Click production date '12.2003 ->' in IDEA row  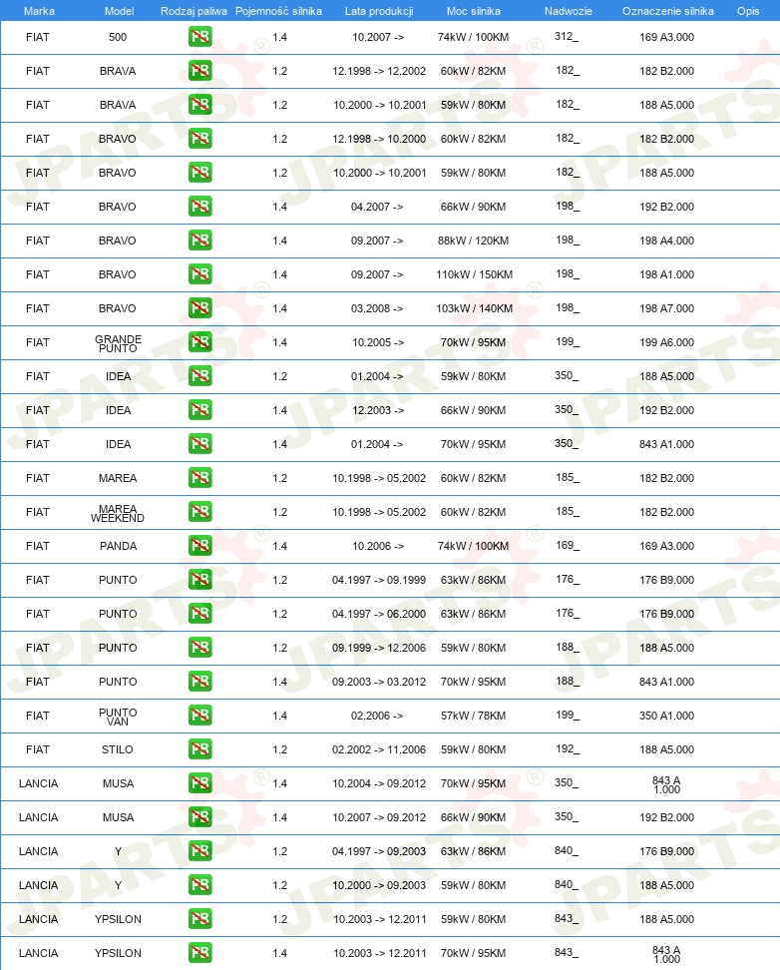click(378, 410)
